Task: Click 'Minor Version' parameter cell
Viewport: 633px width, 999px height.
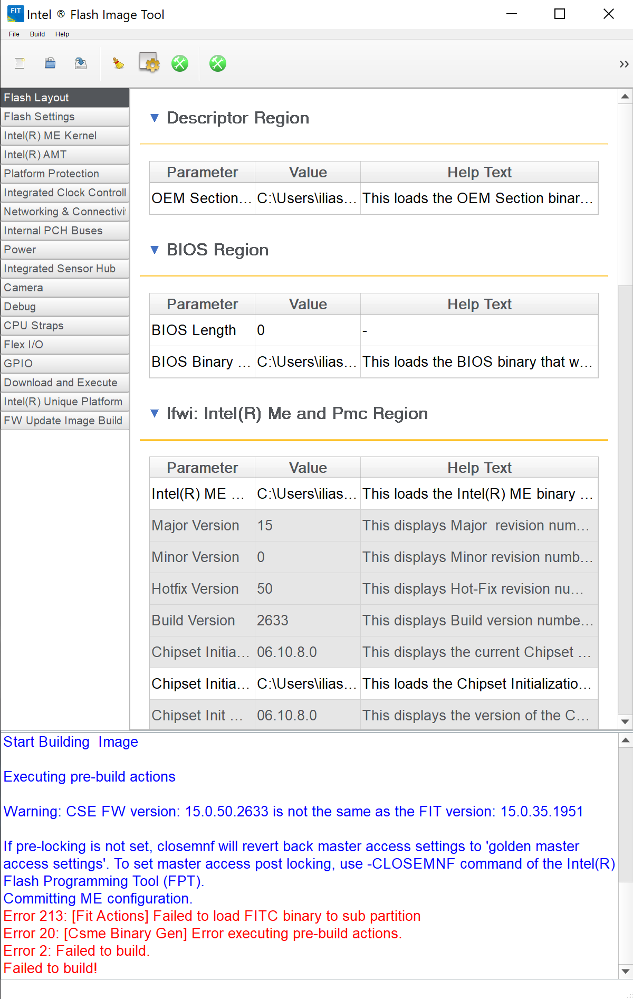Action: tap(202, 557)
